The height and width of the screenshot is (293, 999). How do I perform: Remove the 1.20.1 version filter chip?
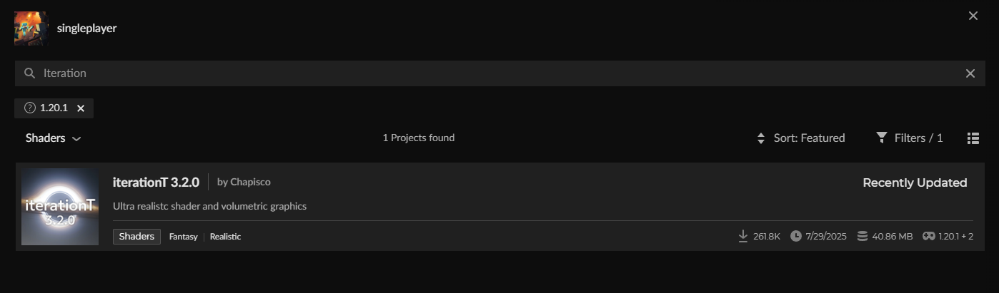point(81,108)
